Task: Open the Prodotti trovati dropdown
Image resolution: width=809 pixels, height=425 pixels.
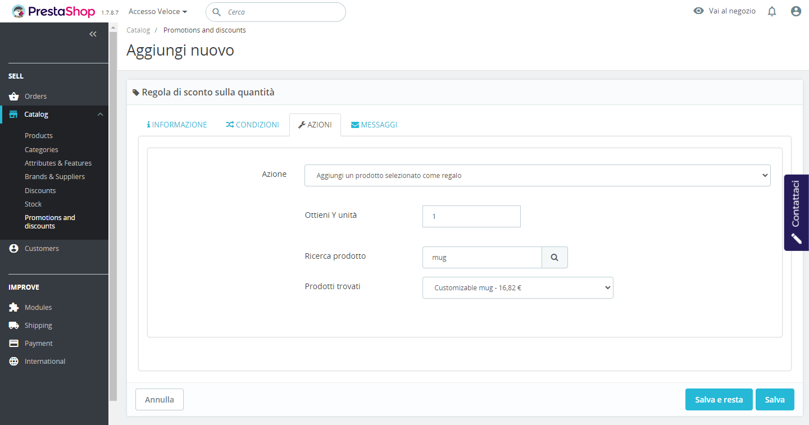Action: 518,287
